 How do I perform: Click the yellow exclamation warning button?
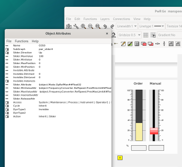(x=120, y=158)
